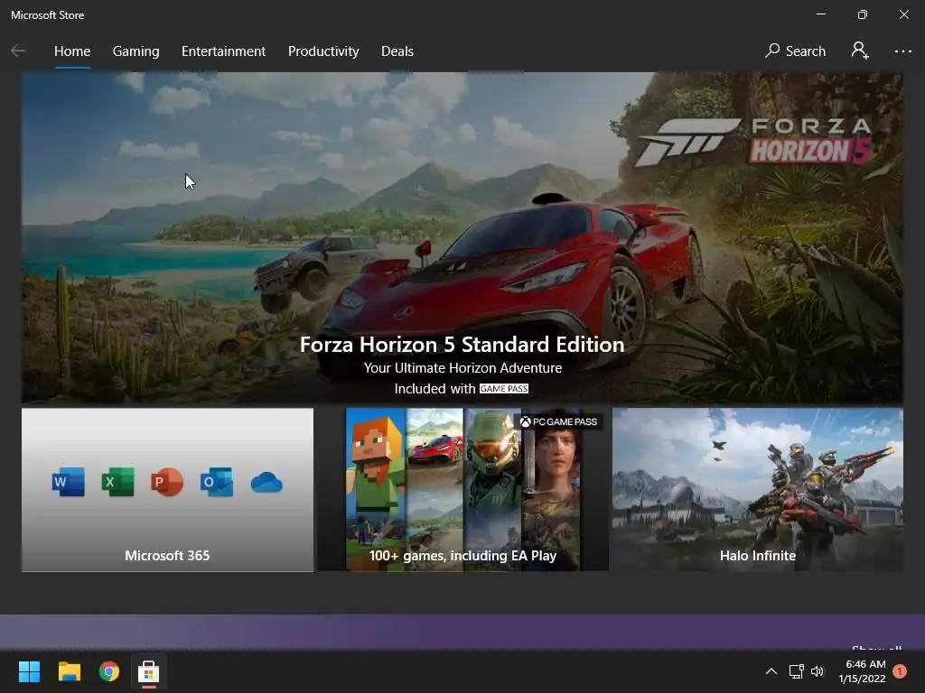Show hidden system tray icons

coord(771,671)
